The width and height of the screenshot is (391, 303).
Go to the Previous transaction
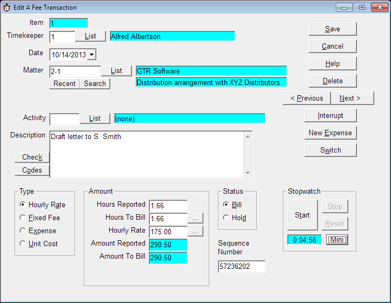coord(307,98)
